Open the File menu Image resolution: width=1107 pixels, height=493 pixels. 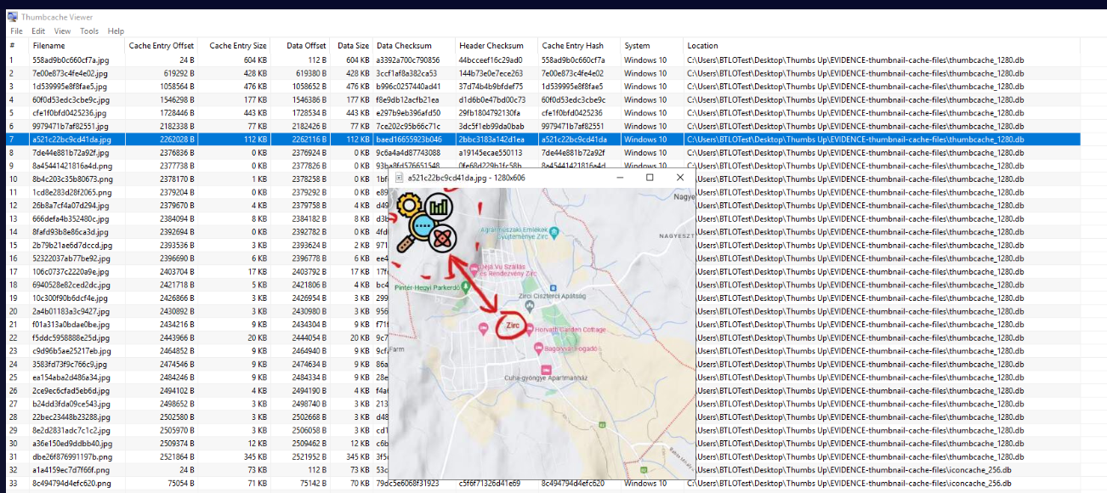(x=16, y=31)
